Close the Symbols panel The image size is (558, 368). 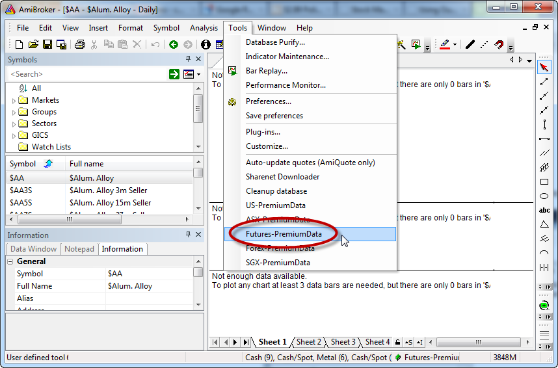(198, 59)
